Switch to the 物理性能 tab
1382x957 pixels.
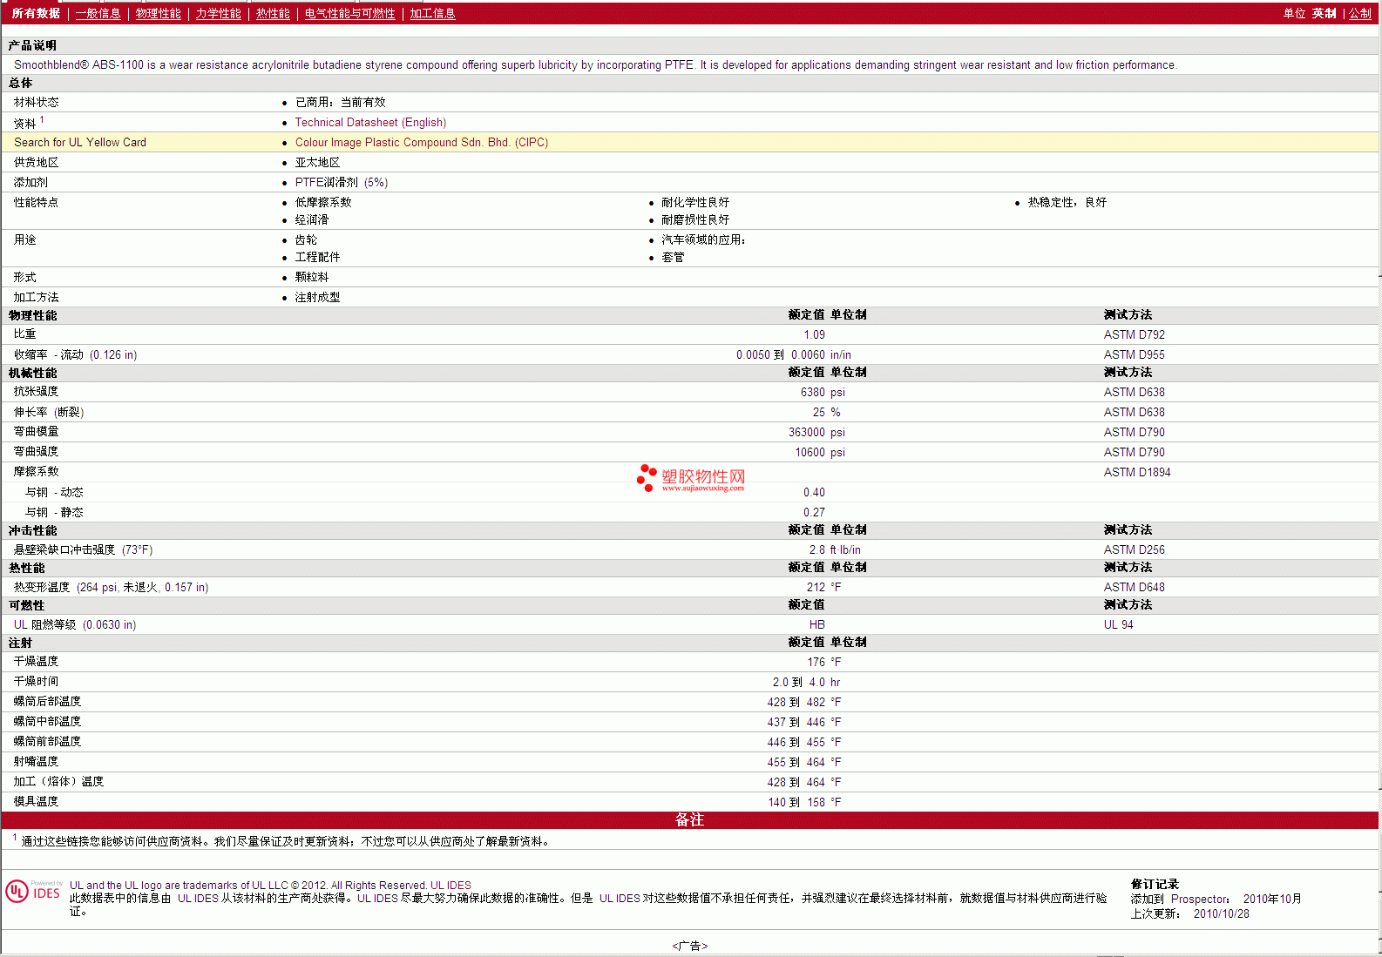pos(158,14)
